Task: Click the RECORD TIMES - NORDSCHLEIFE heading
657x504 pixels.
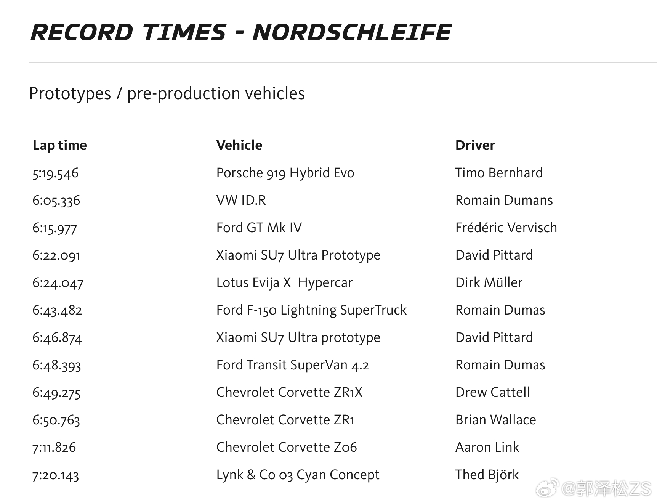Action: tap(240, 32)
